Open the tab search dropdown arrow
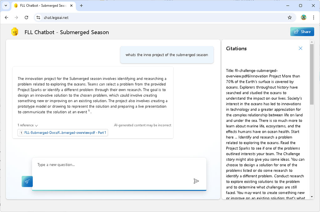Image resolution: width=320 pixels, height=212 pixels. [x=6, y=6]
